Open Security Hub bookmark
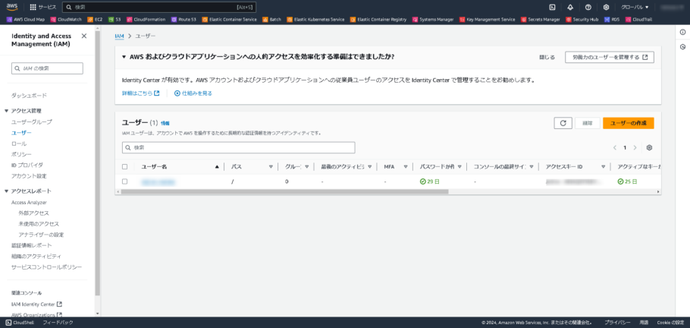The image size is (690, 328). pyautogui.click(x=582, y=20)
